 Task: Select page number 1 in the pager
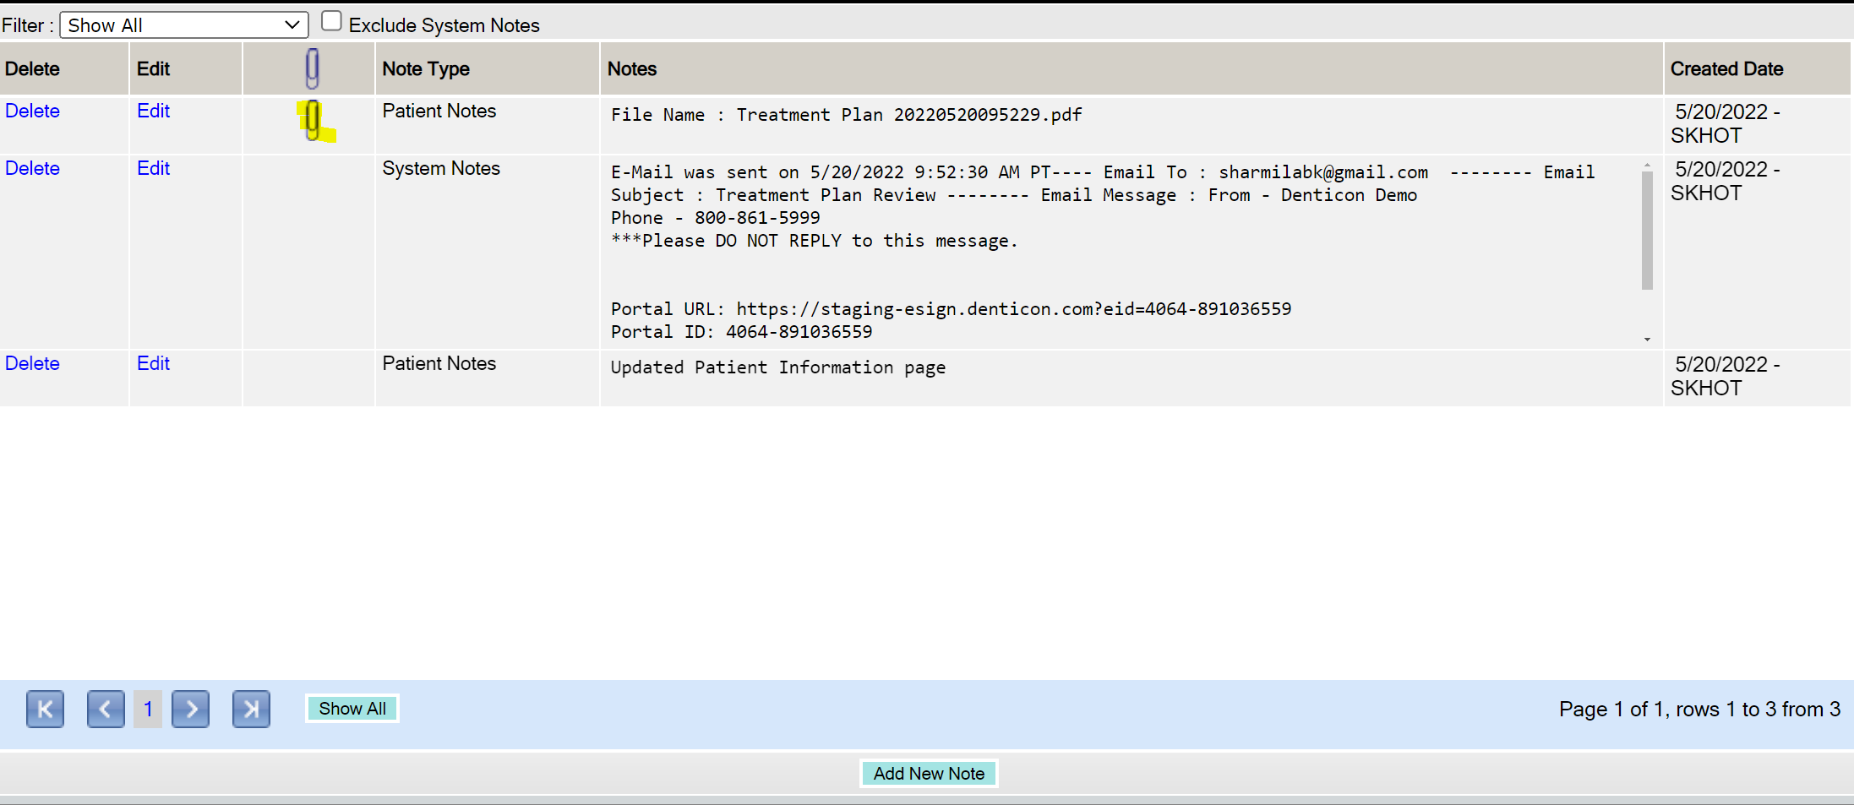click(x=148, y=709)
